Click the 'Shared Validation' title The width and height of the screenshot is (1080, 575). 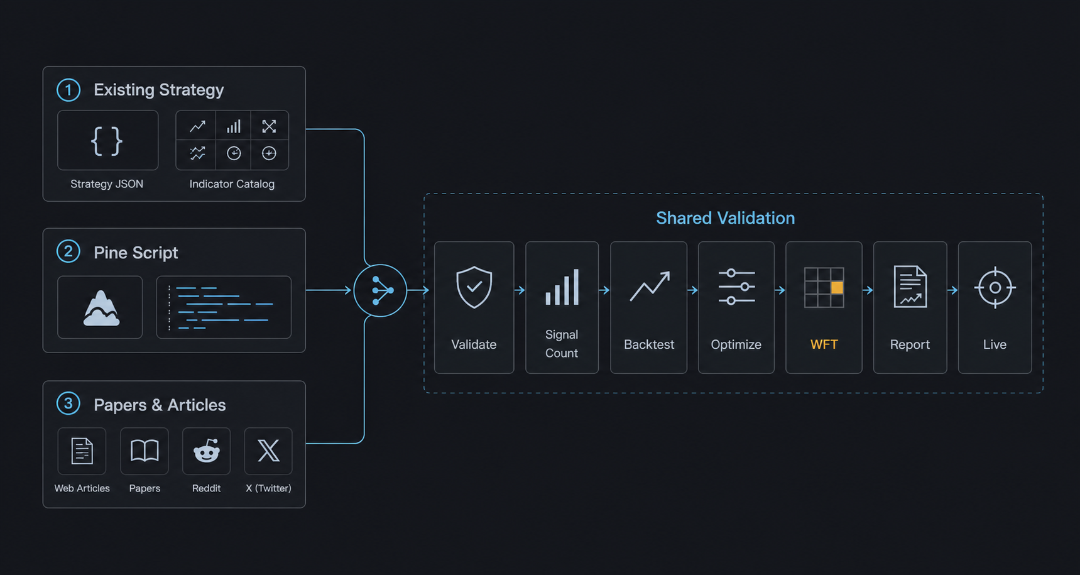(726, 218)
